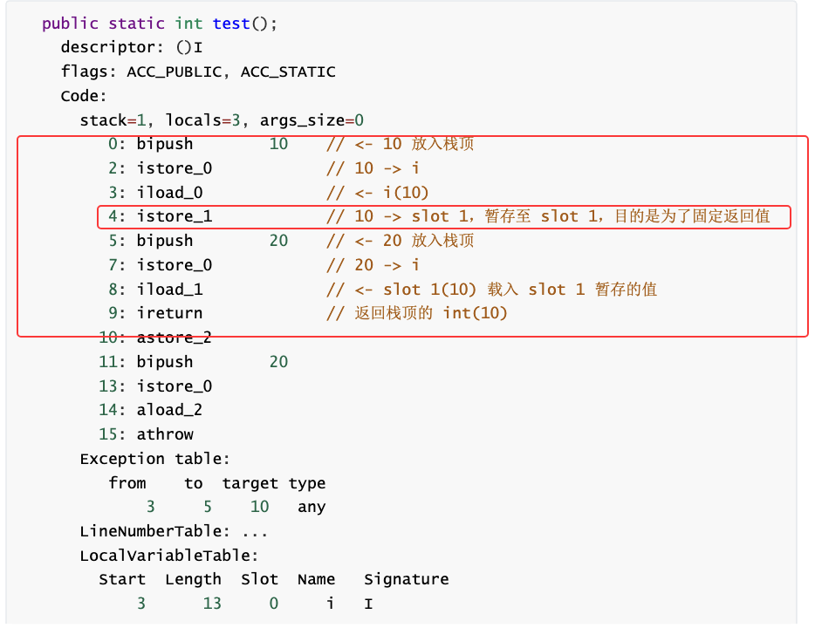Click the Signature column header in LocalVariableTable
Image resolution: width=815 pixels, height=628 pixels.
pyautogui.click(x=406, y=579)
